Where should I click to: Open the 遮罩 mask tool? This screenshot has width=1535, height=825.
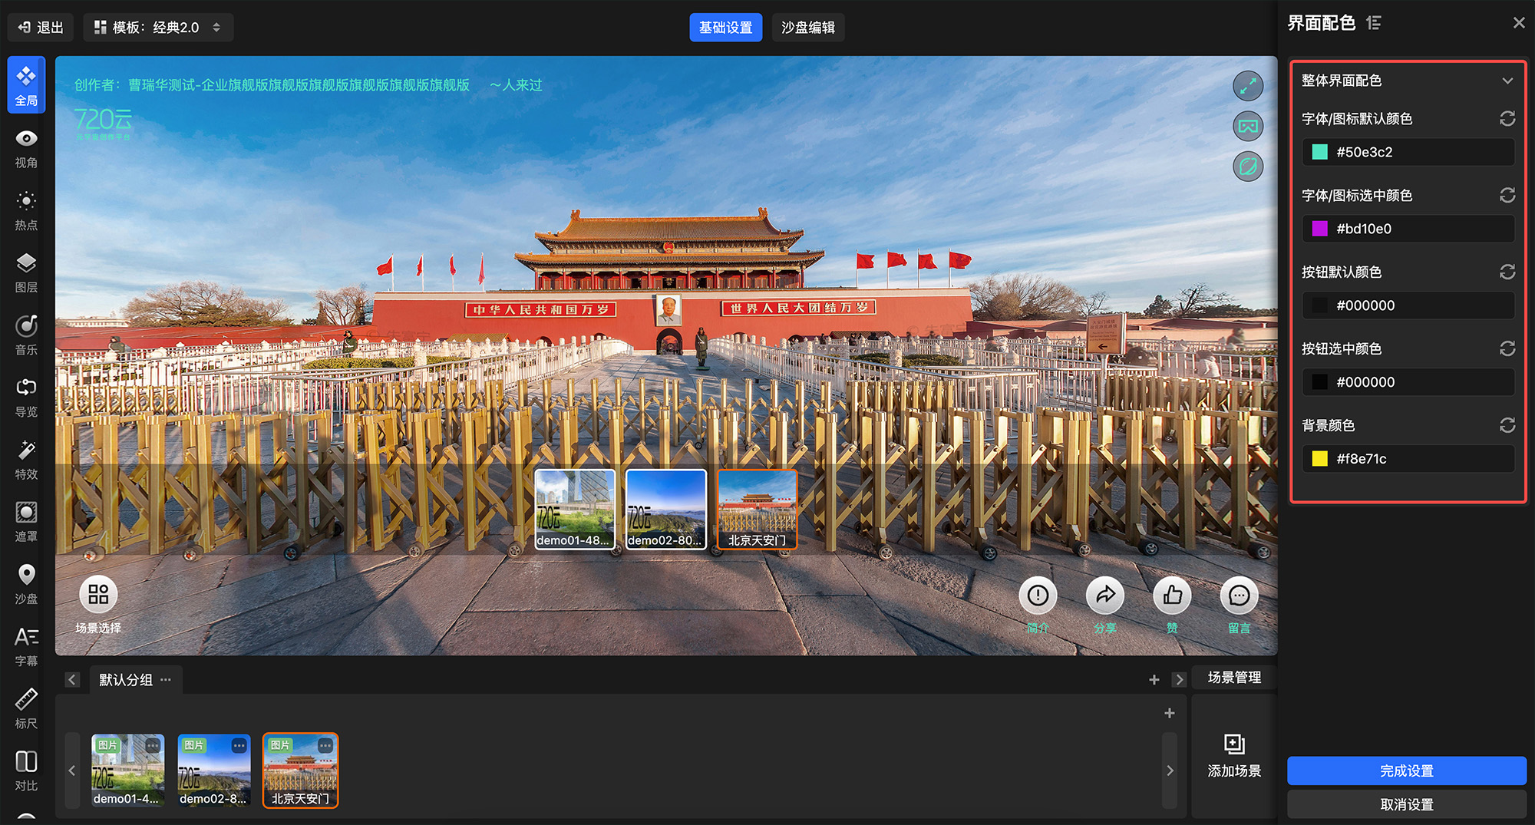point(26,521)
